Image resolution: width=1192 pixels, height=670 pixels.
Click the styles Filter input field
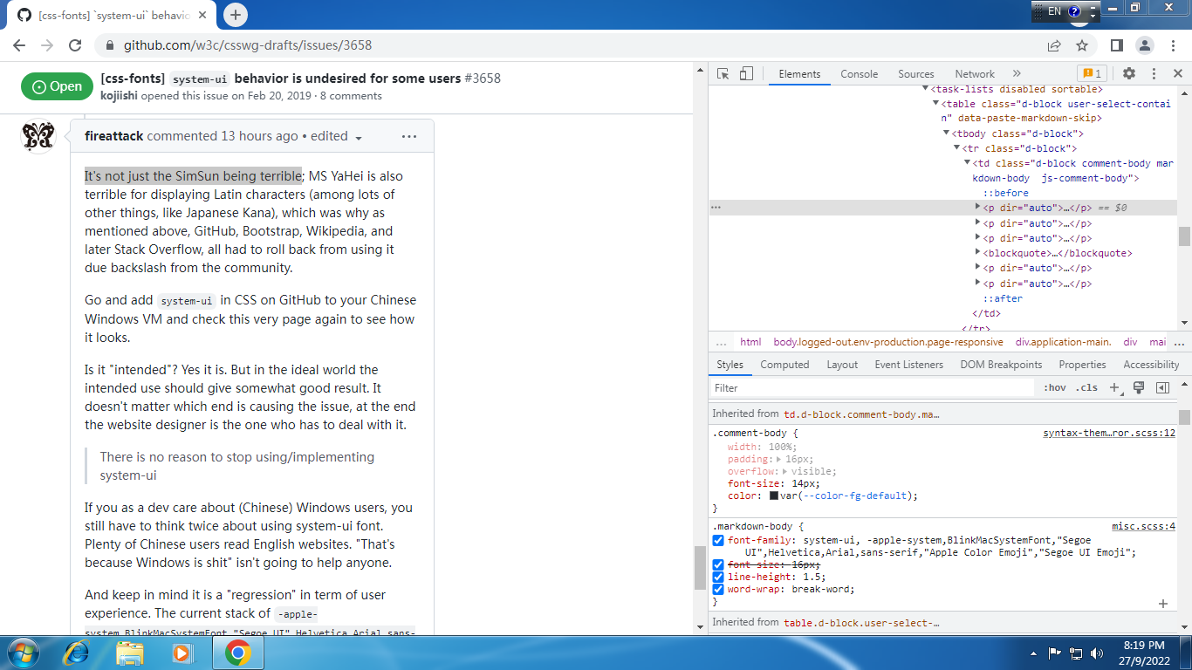tap(873, 388)
